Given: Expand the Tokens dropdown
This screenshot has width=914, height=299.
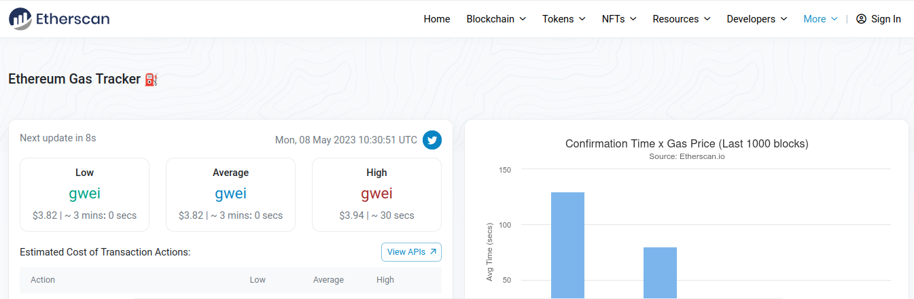Looking at the screenshot, I should [563, 19].
